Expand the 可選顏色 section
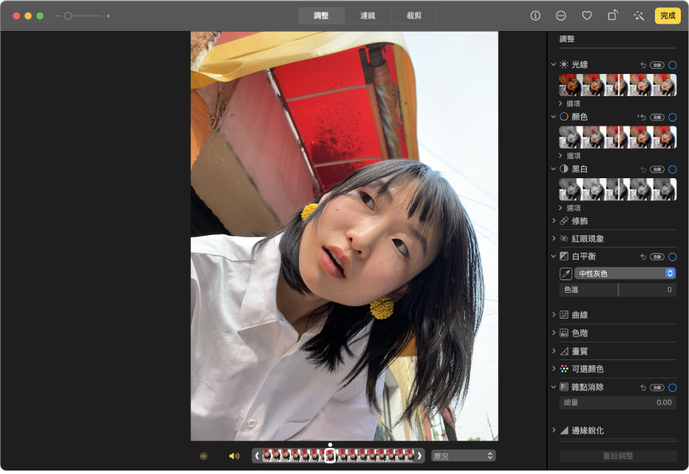Viewport: 689px width, 474px height. click(x=554, y=369)
